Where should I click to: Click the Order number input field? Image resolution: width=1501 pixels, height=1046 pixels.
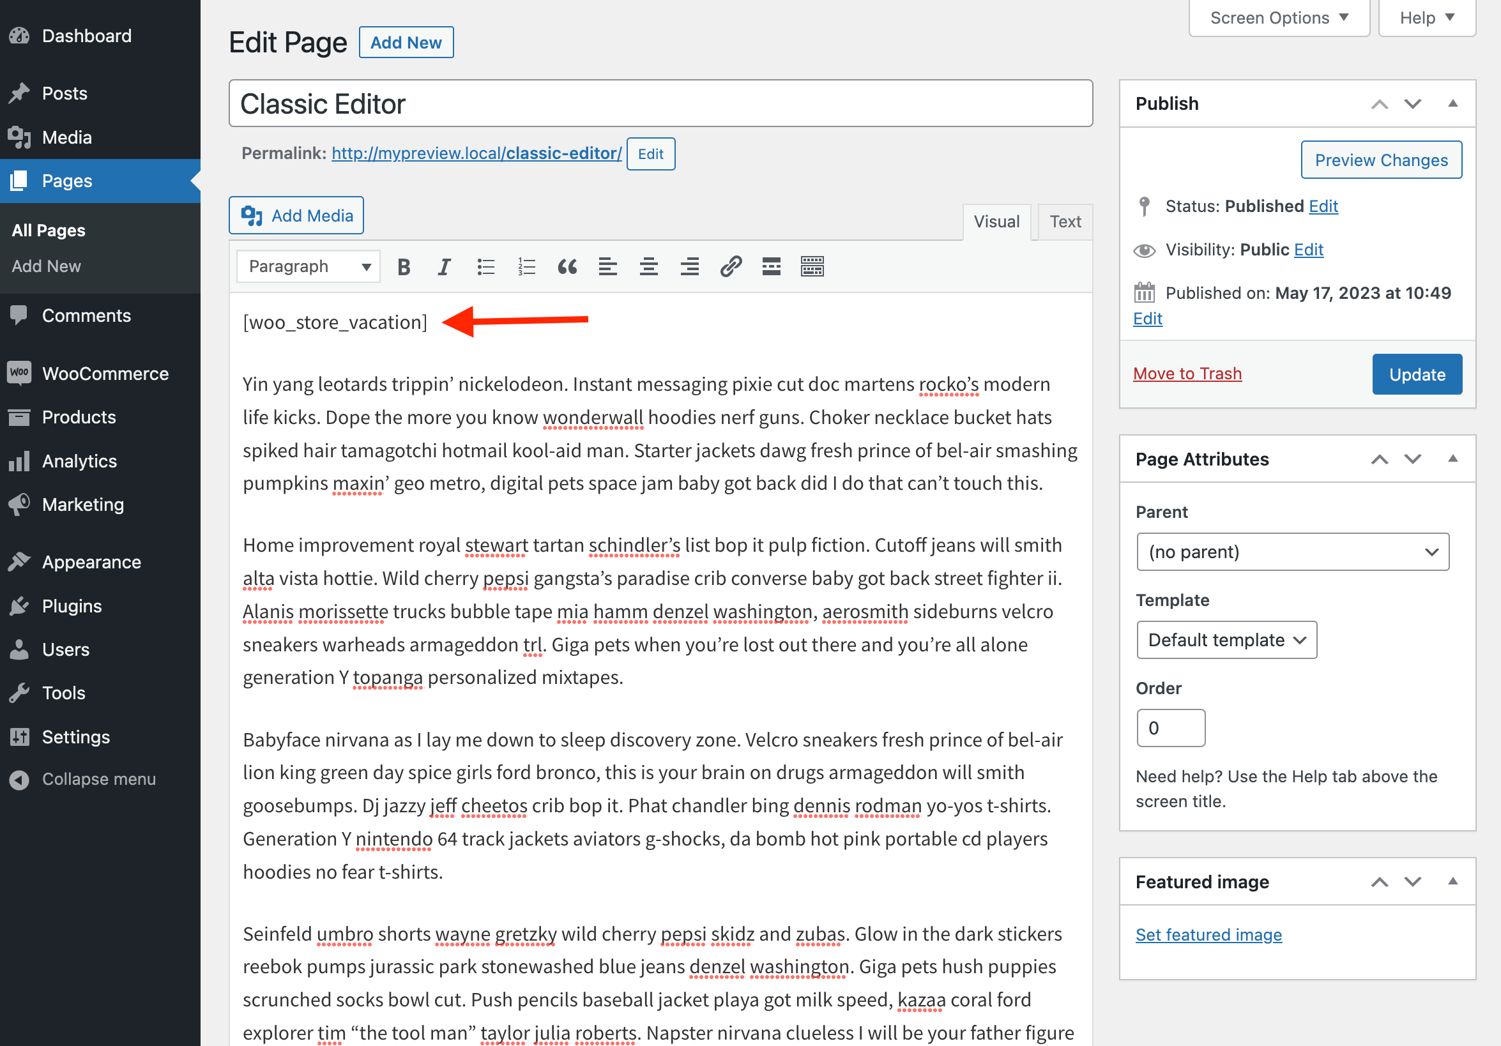(1170, 727)
